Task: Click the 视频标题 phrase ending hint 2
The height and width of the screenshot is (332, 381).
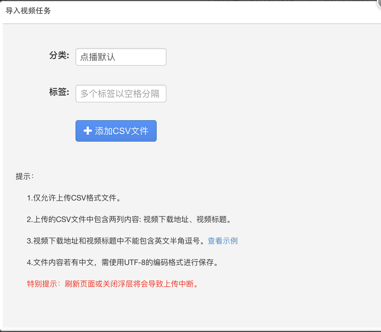Action: pyautogui.click(x=211, y=219)
